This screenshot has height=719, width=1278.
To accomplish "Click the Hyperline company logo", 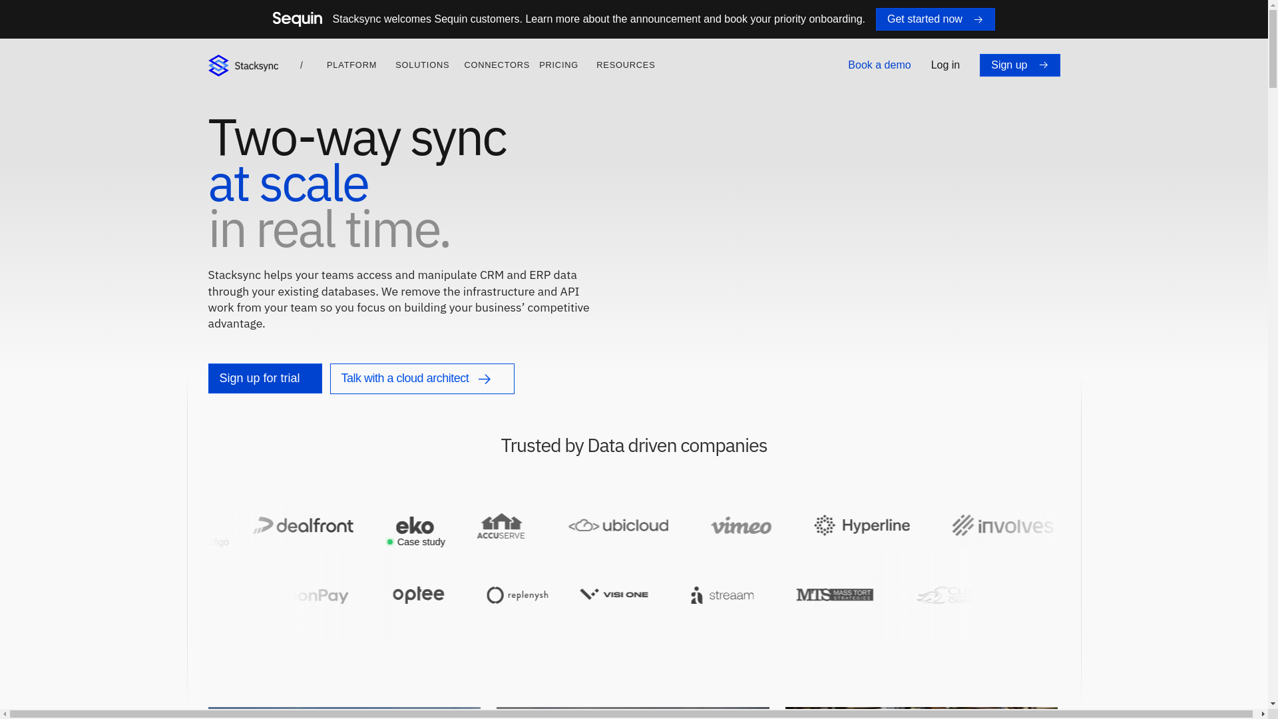I will (862, 525).
